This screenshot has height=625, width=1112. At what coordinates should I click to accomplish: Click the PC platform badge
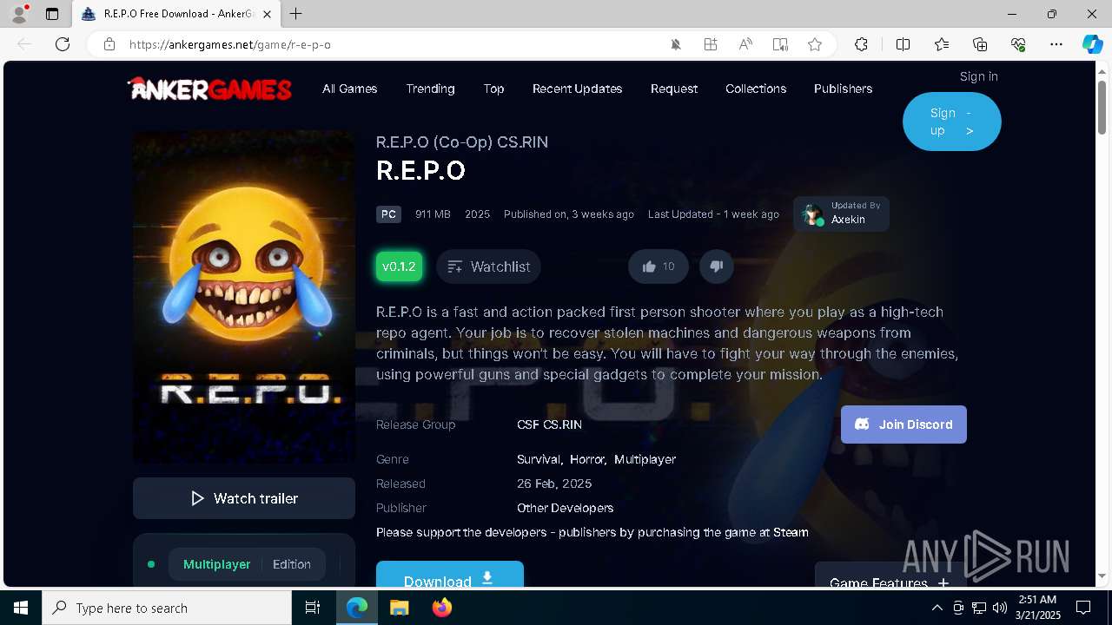[x=388, y=214]
